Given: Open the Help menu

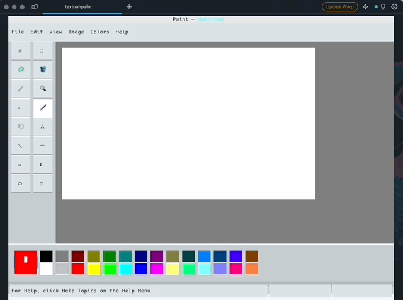Looking at the screenshot, I should (x=122, y=32).
